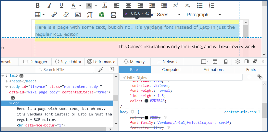This screenshot has height=132, width=268.
Task: Expand the head node
Action: coord(7,81)
